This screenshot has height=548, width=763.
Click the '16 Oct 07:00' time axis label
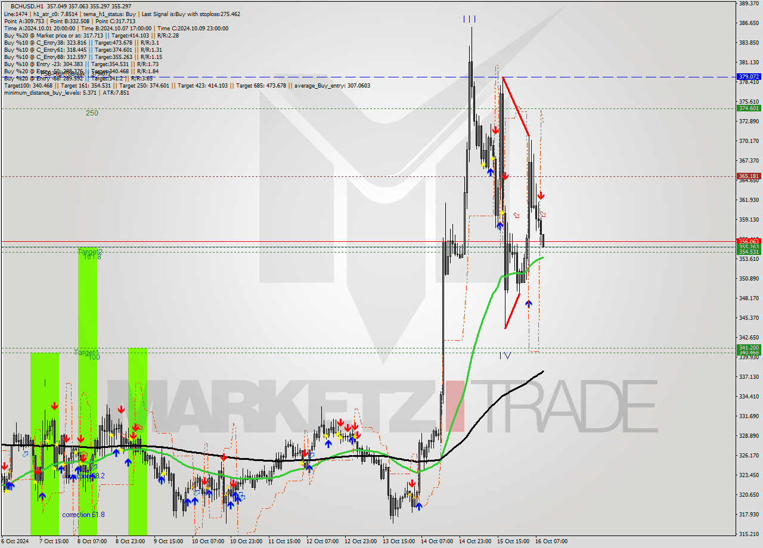(x=551, y=542)
